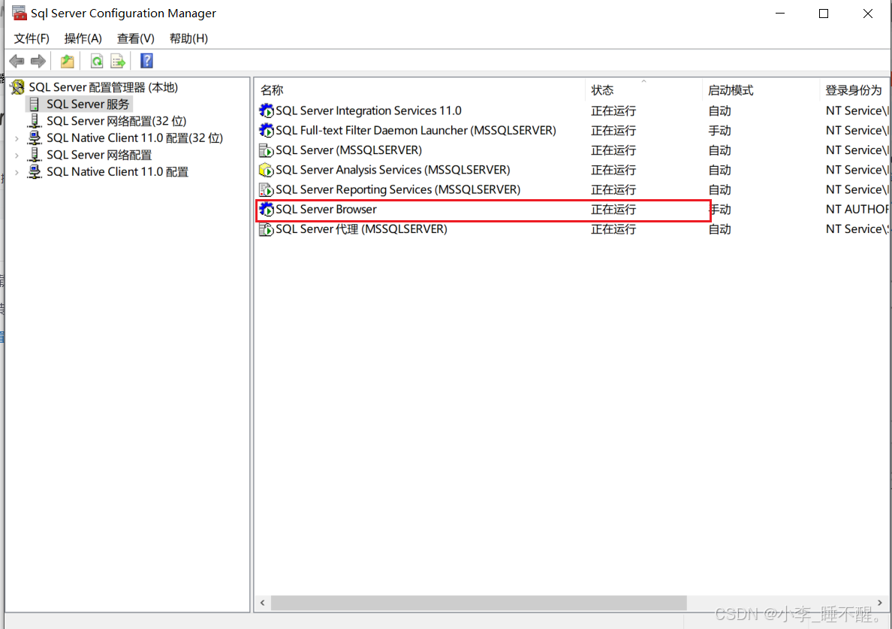Open the 帮助(H) menu
The height and width of the screenshot is (629, 892).
coord(189,38)
